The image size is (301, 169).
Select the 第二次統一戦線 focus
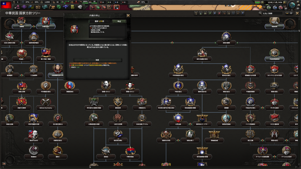click(46, 55)
